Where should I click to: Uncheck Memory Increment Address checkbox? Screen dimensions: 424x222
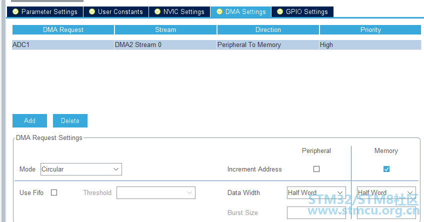386,169
